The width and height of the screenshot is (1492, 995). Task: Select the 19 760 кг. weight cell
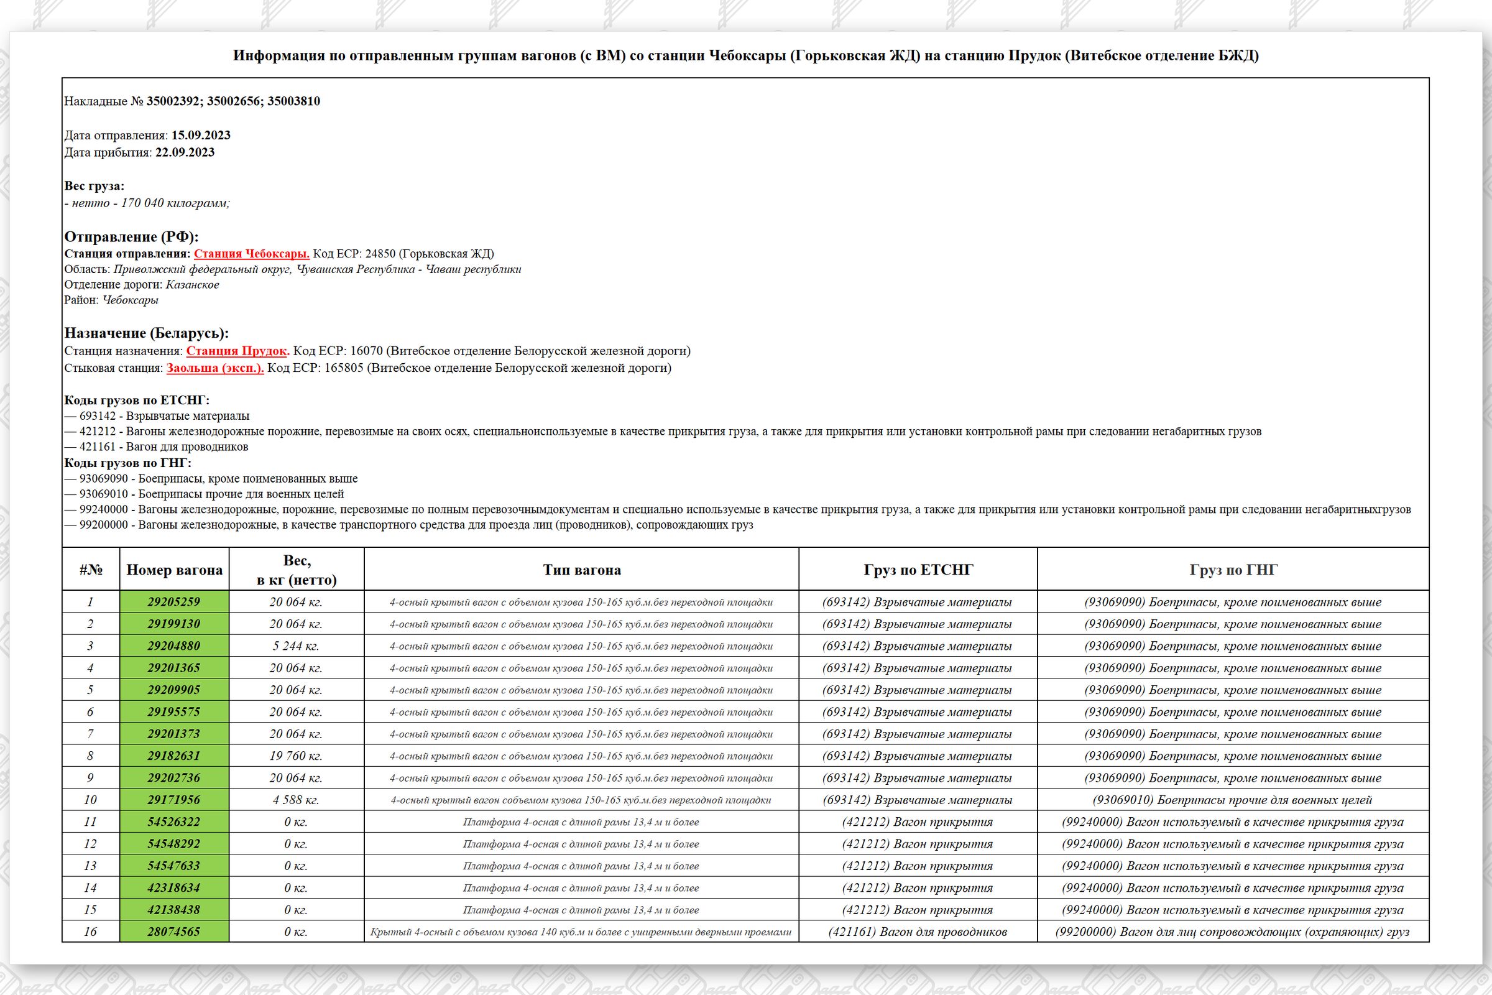297,756
